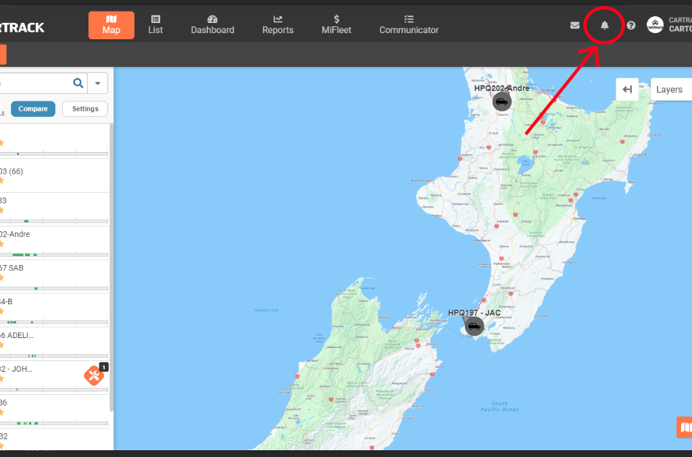This screenshot has width=692, height=457.
Task: Open the messages envelope icon
Action: click(574, 26)
